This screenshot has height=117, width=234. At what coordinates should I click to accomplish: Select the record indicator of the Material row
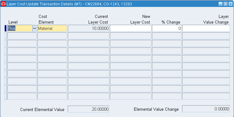(6, 28)
